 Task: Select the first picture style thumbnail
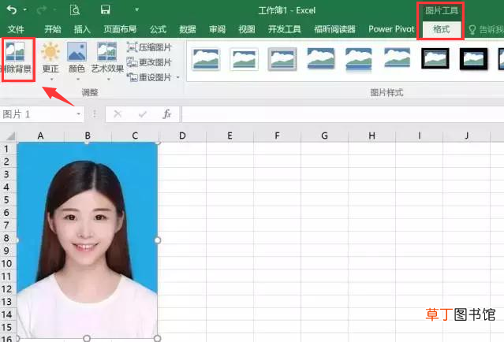206,59
